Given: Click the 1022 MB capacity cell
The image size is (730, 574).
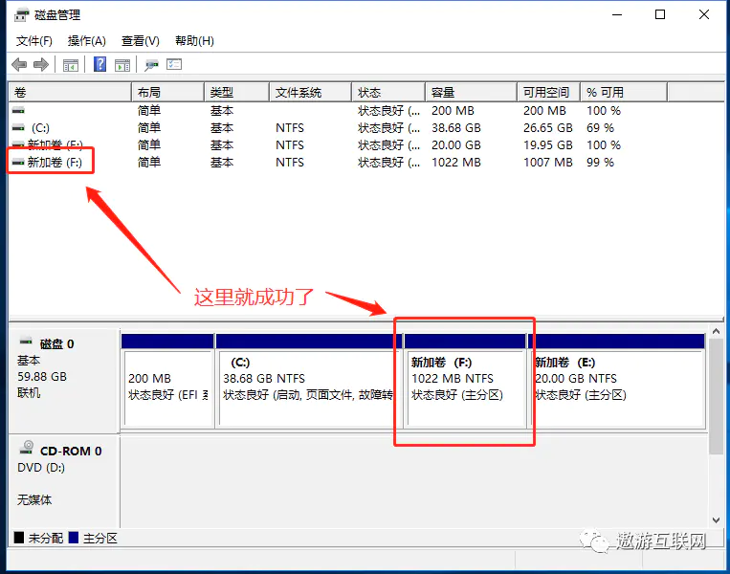Looking at the screenshot, I should click(x=455, y=162).
